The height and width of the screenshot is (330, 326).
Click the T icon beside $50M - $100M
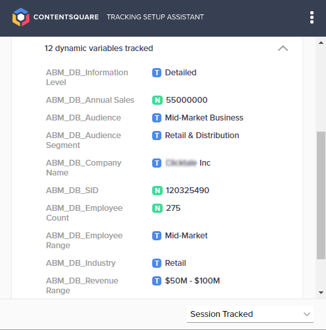(x=157, y=281)
